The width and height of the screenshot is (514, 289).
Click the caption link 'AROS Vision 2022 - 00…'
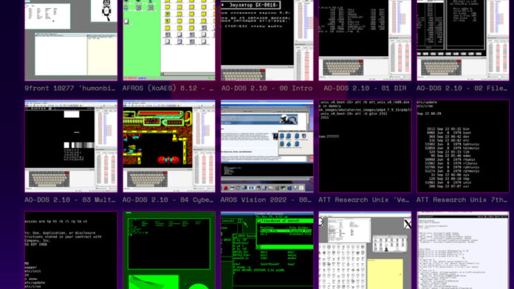click(266, 200)
